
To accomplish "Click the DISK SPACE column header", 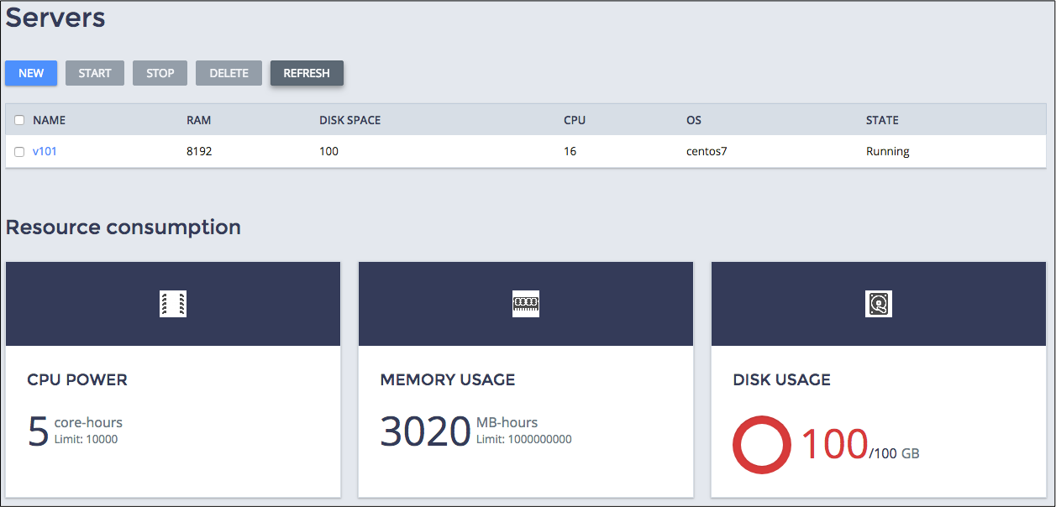I will (349, 120).
